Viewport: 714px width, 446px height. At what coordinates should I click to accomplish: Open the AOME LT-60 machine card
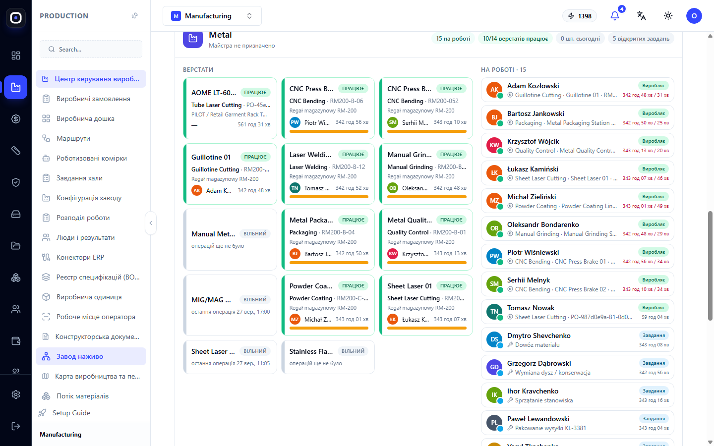point(230,108)
